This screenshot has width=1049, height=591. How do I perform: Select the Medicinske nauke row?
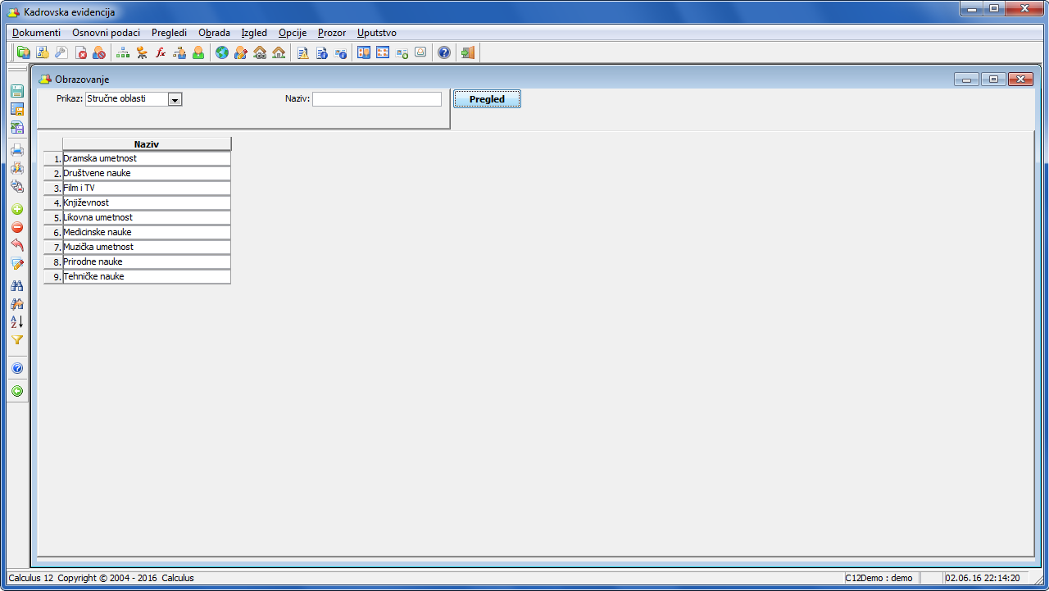click(147, 232)
